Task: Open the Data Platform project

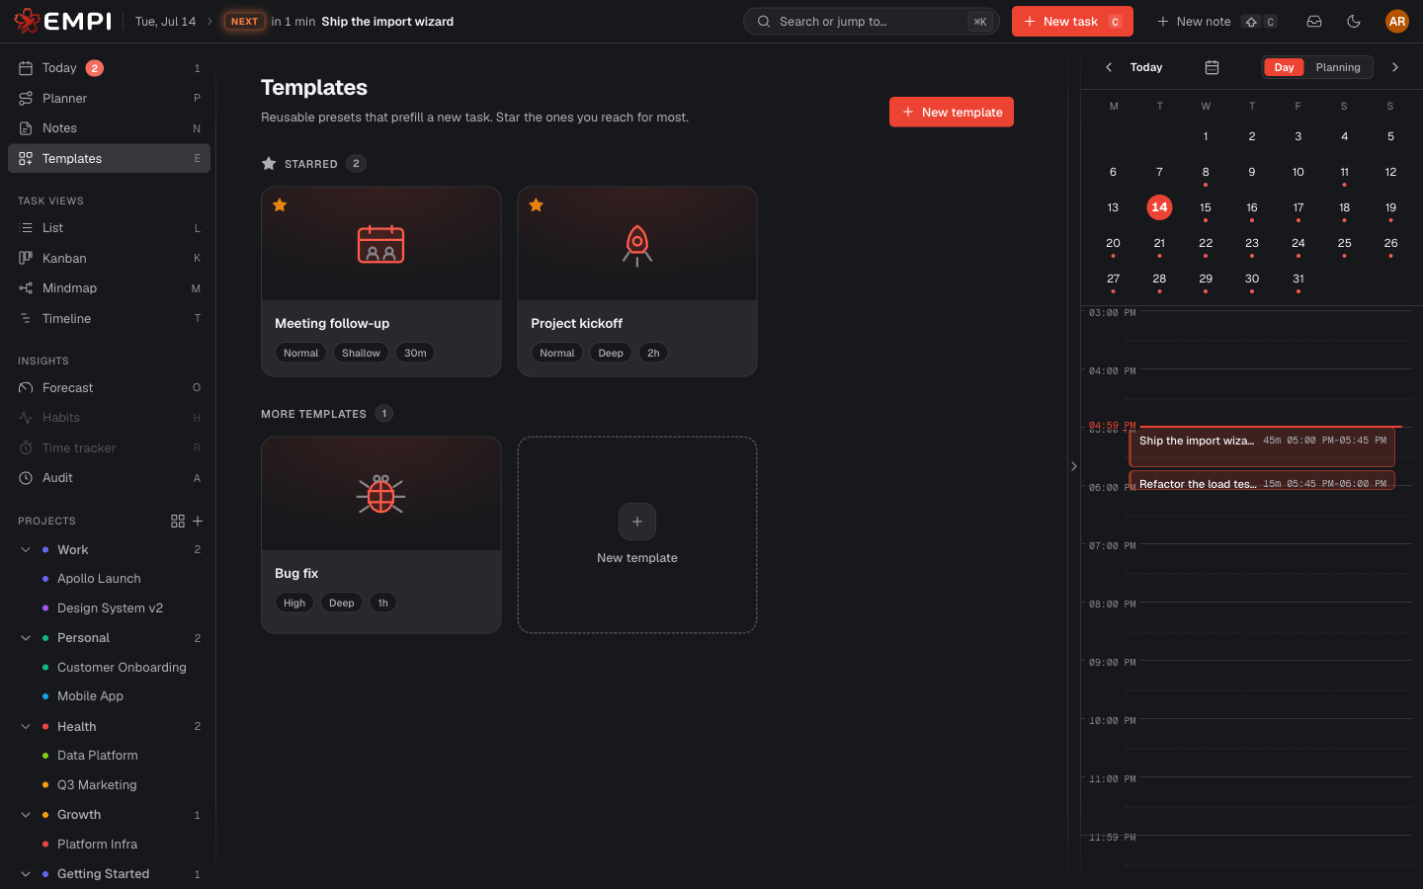Action: pyautogui.click(x=97, y=756)
